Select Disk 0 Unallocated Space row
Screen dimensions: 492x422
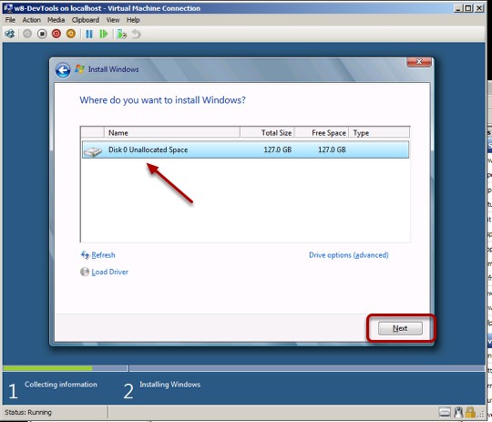[x=245, y=149]
